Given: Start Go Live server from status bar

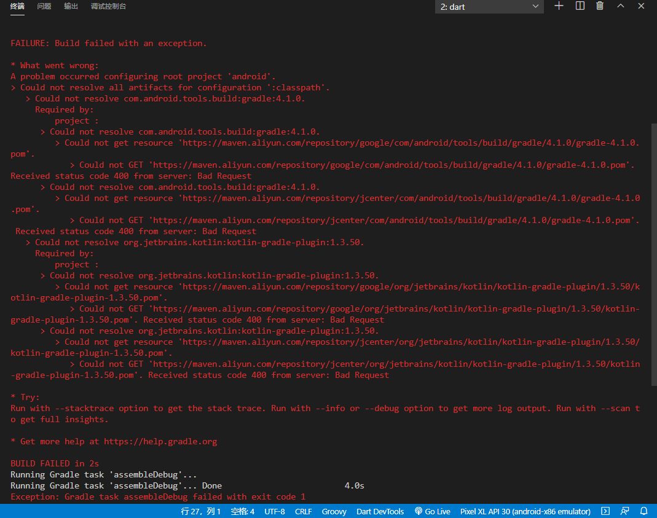Looking at the screenshot, I should click(433, 511).
